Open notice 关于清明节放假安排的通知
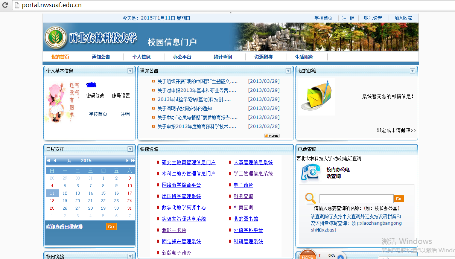The width and height of the screenshot is (455, 259). (184, 108)
